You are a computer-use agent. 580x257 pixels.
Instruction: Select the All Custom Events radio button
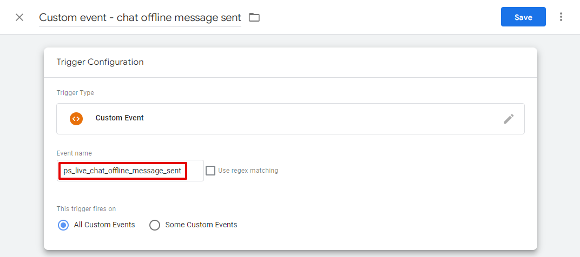point(63,225)
